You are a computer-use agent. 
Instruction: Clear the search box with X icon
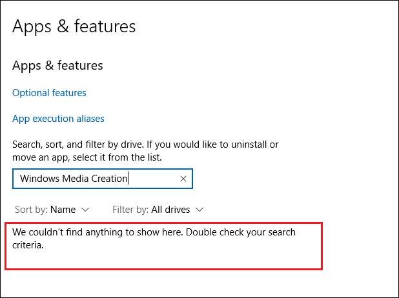tap(183, 179)
